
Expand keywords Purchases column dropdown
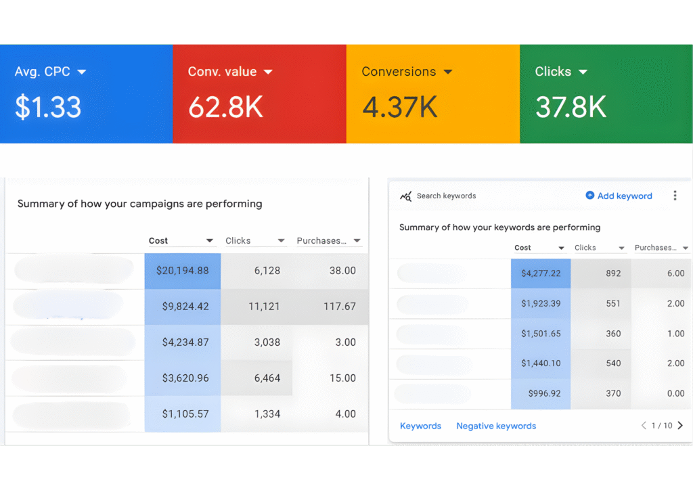[685, 248]
